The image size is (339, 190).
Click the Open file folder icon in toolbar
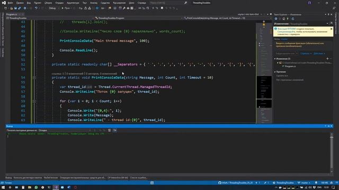click(x=11, y=8)
